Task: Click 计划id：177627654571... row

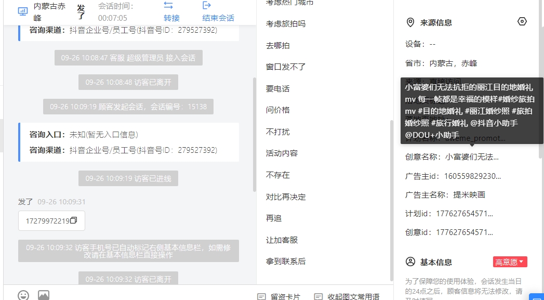Action: coord(449,214)
